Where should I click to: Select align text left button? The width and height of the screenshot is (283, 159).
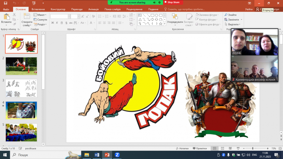(100, 23)
